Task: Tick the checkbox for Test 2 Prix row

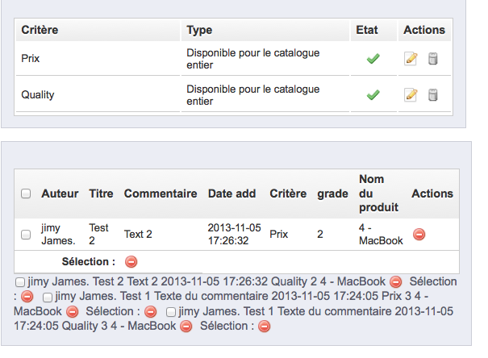Action: coord(26,235)
